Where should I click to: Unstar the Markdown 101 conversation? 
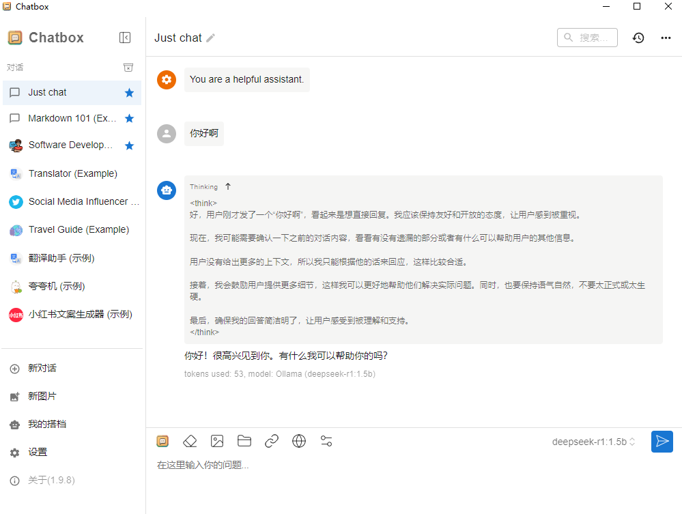tap(129, 118)
